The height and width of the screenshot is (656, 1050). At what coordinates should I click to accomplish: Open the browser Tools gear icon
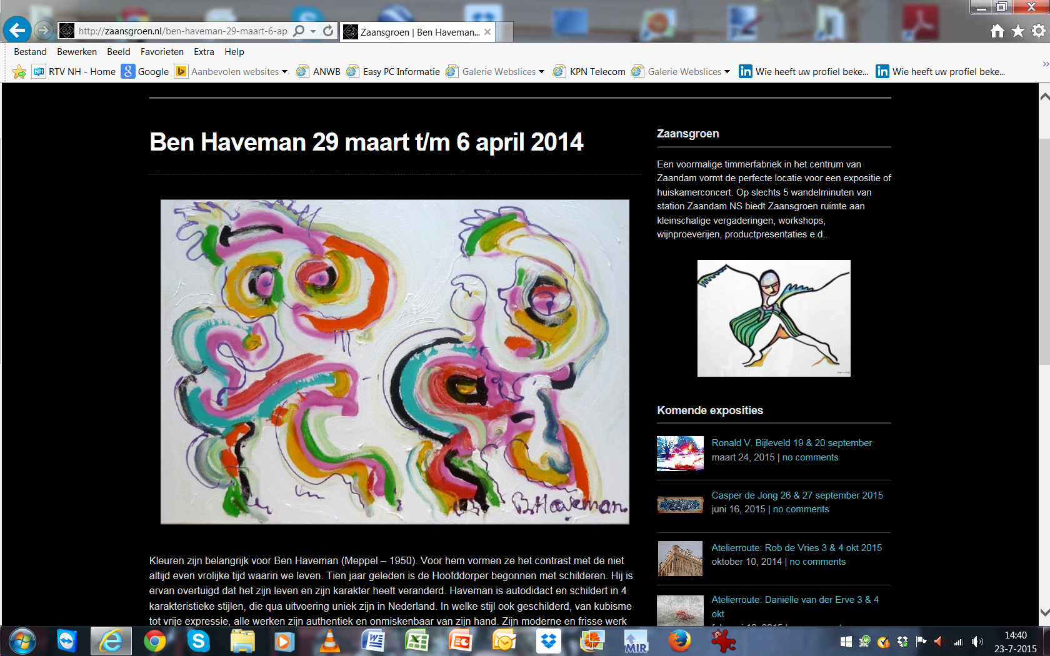(x=1038, y=31)
